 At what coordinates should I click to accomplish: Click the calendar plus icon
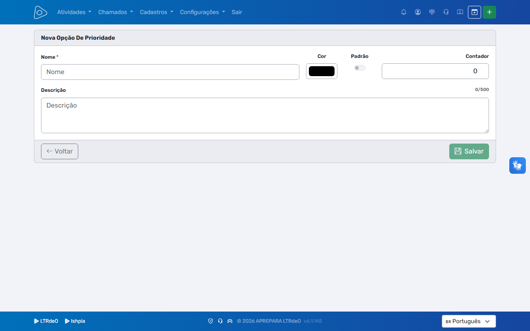475,12
